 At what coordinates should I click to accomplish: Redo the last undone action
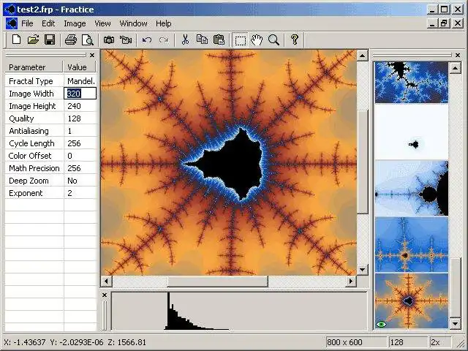point(164,39)
